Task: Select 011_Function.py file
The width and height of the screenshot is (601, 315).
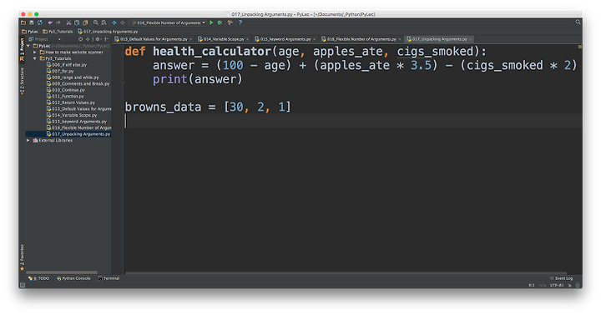Action: tap(65, 97)
